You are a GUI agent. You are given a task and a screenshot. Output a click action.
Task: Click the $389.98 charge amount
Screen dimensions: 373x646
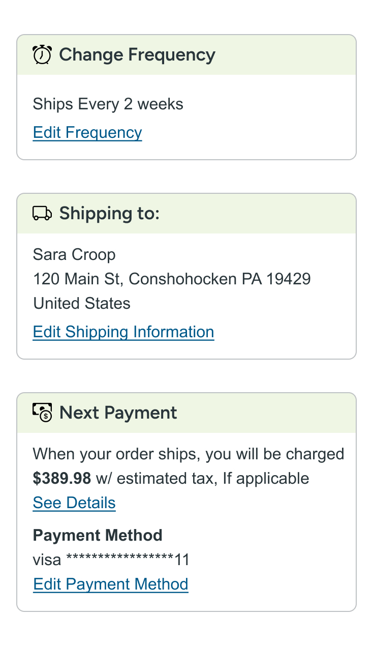pyautogui.click(x=62, y=478)
